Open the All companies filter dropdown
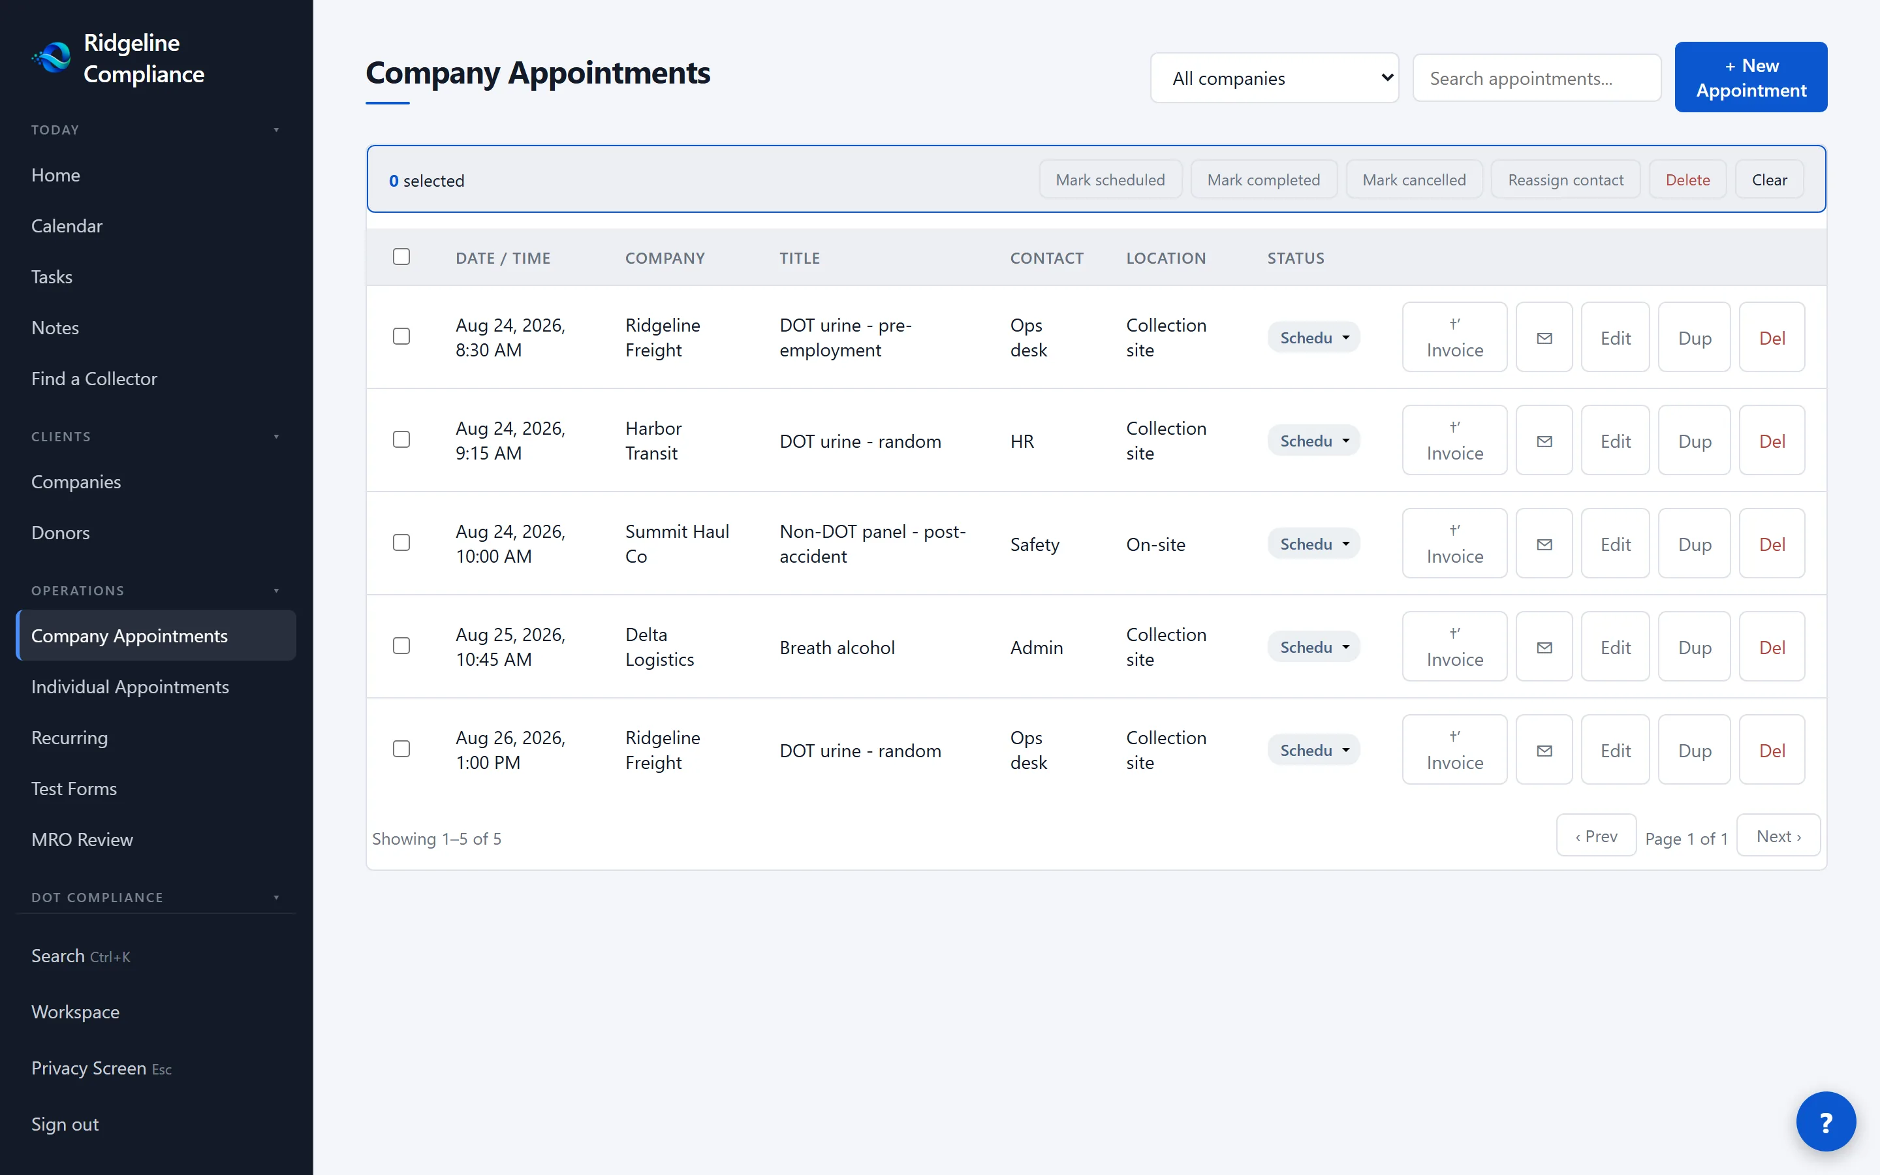The image size is (1880, 1175). point(1274,78)
